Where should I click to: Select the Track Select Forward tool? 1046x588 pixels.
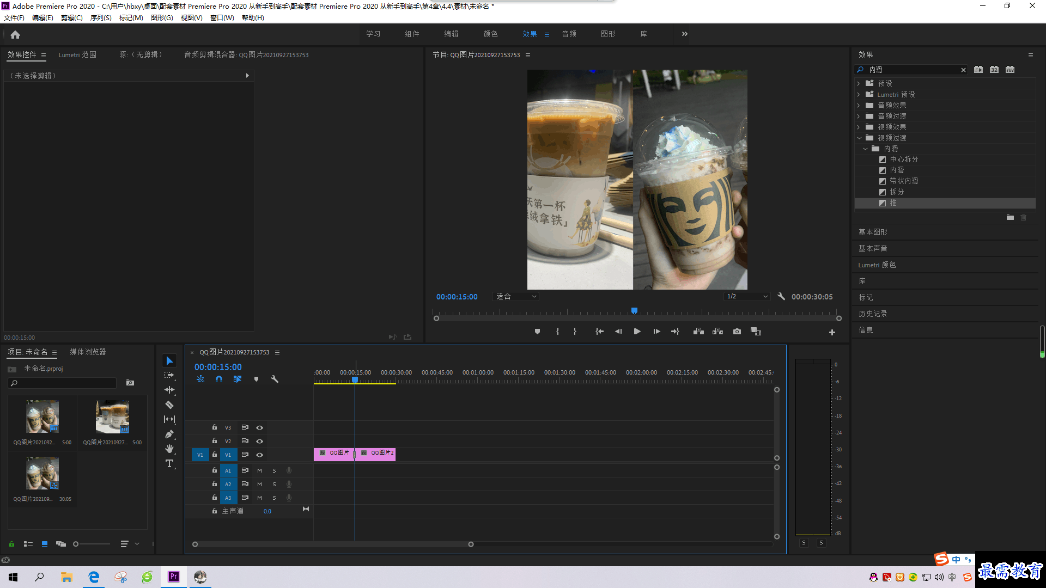tap(169, 375)
